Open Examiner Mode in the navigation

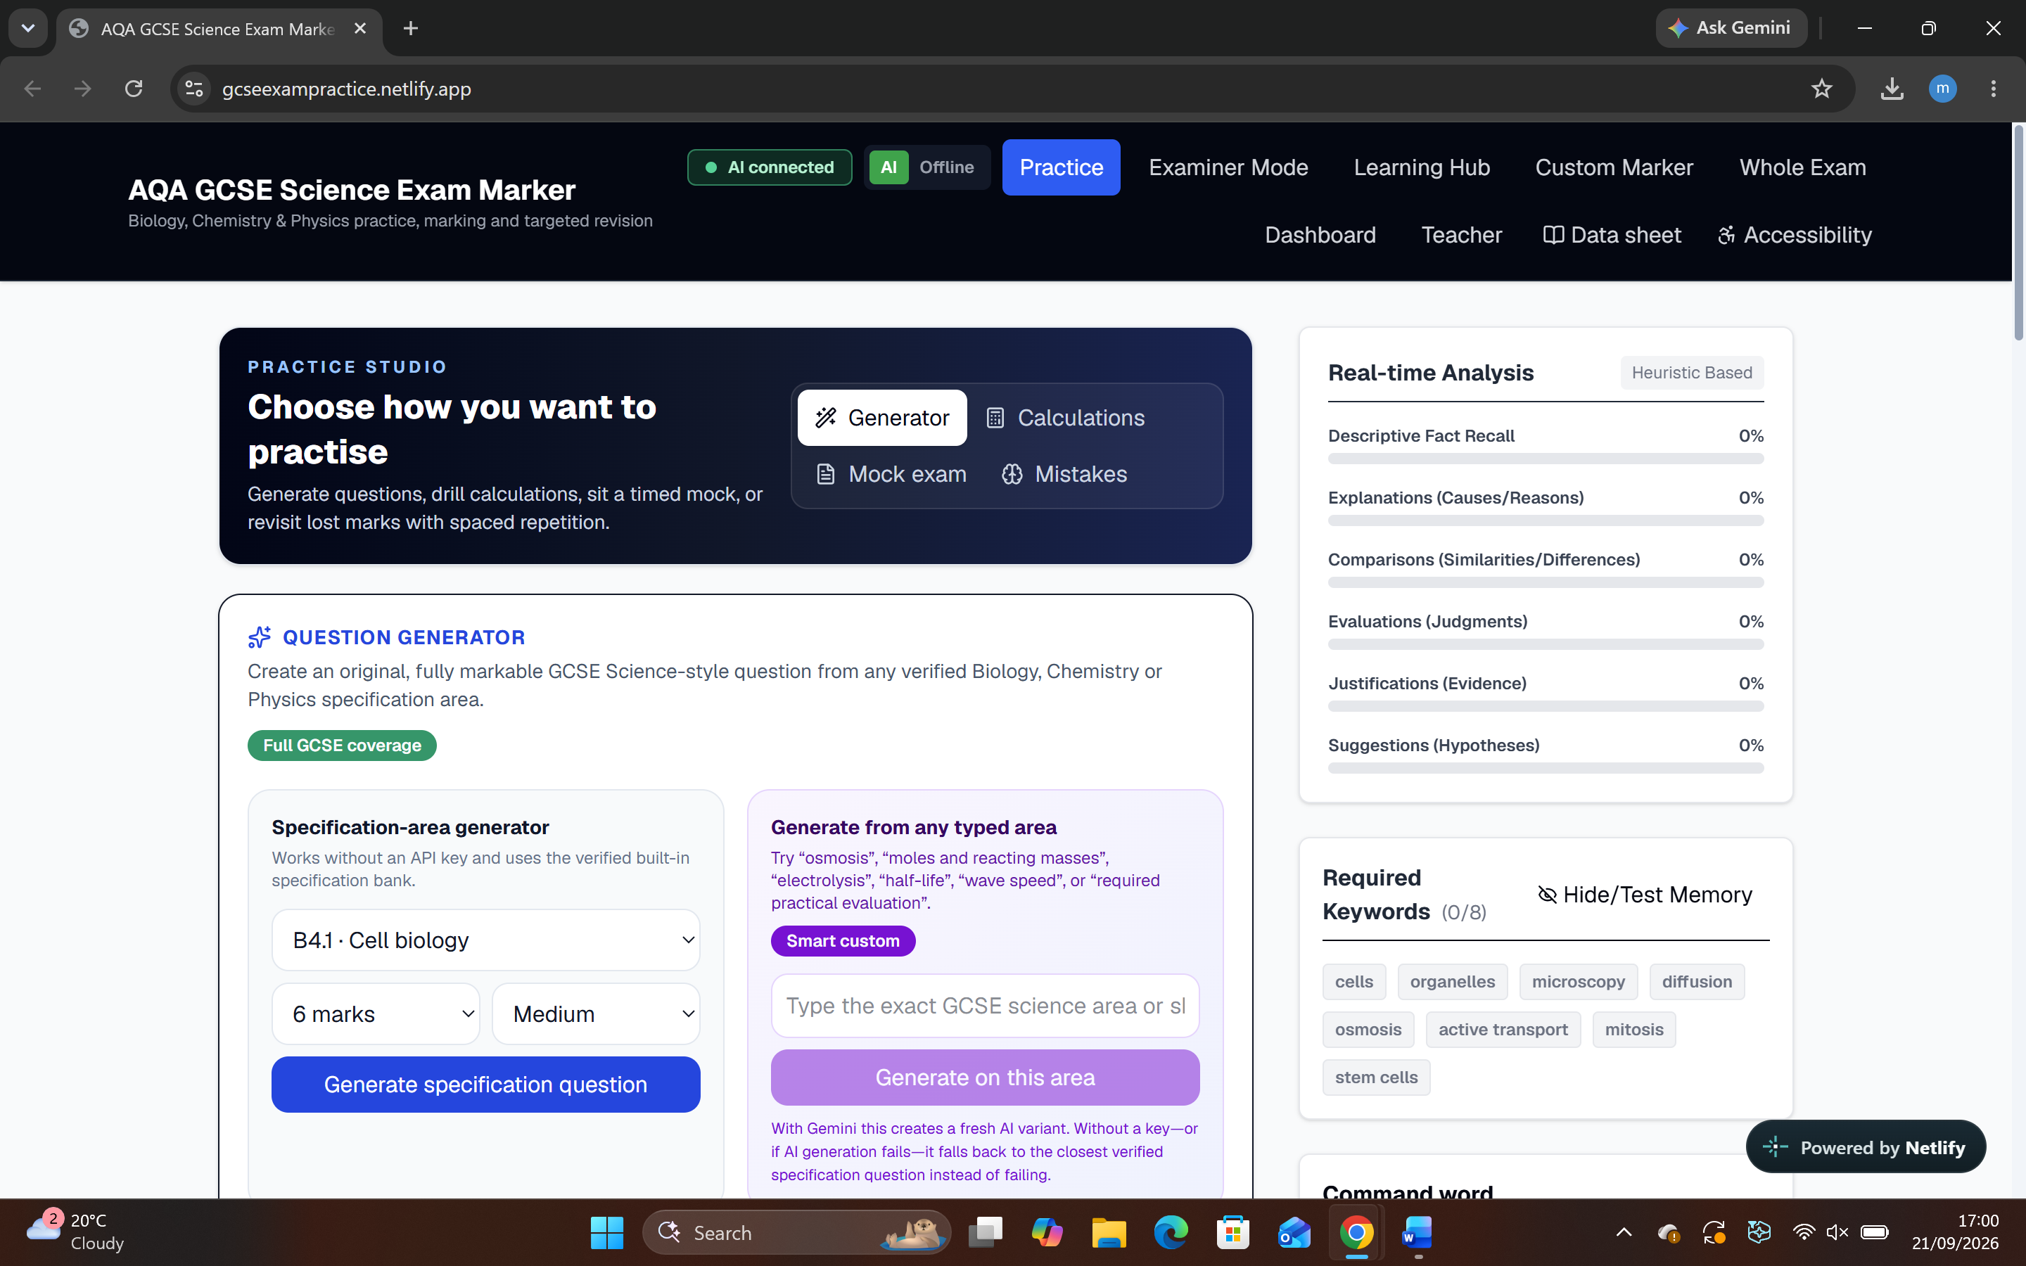1228,167
